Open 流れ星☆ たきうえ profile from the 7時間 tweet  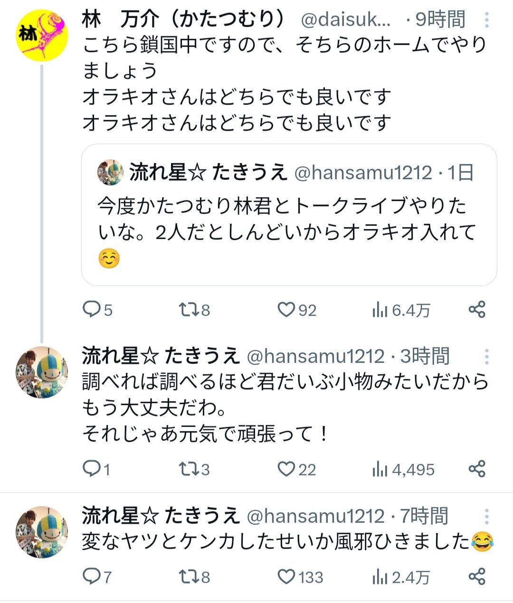pos(161,516)
